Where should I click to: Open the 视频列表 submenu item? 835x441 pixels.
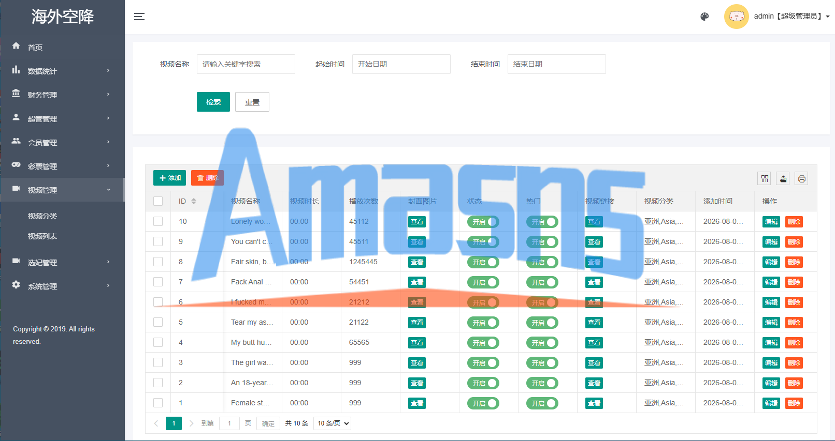point(42,236)
